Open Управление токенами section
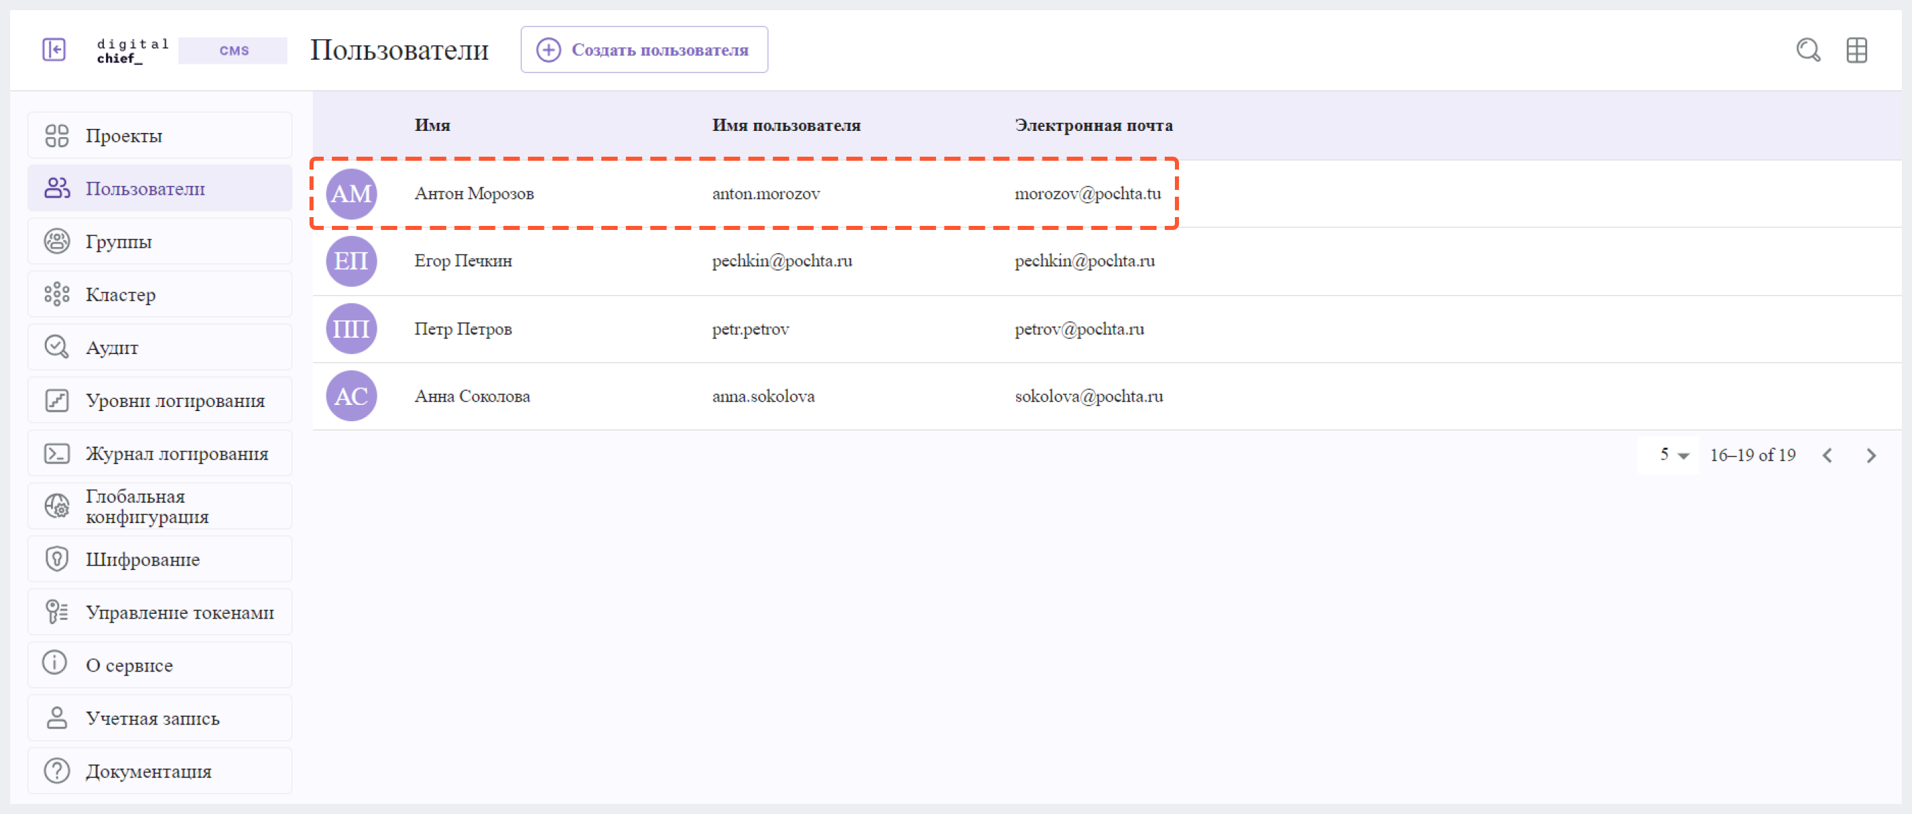 pyautogui.click(x=160, y=612)
